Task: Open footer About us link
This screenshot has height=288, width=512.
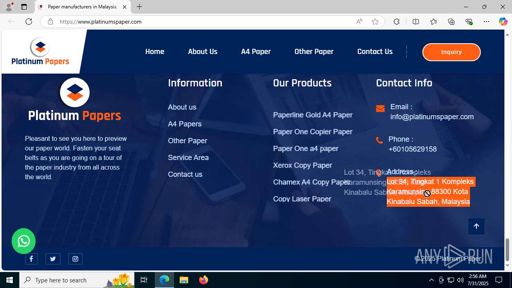Action: [182, 107]
